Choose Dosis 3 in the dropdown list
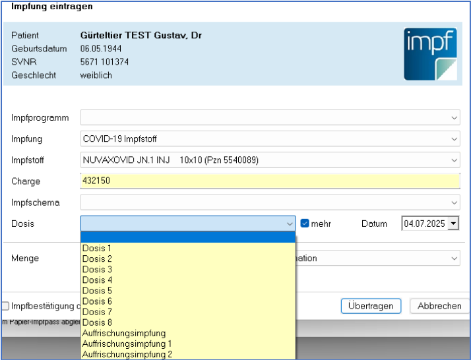Screen dimensions: 471x360 pos(97,270)
